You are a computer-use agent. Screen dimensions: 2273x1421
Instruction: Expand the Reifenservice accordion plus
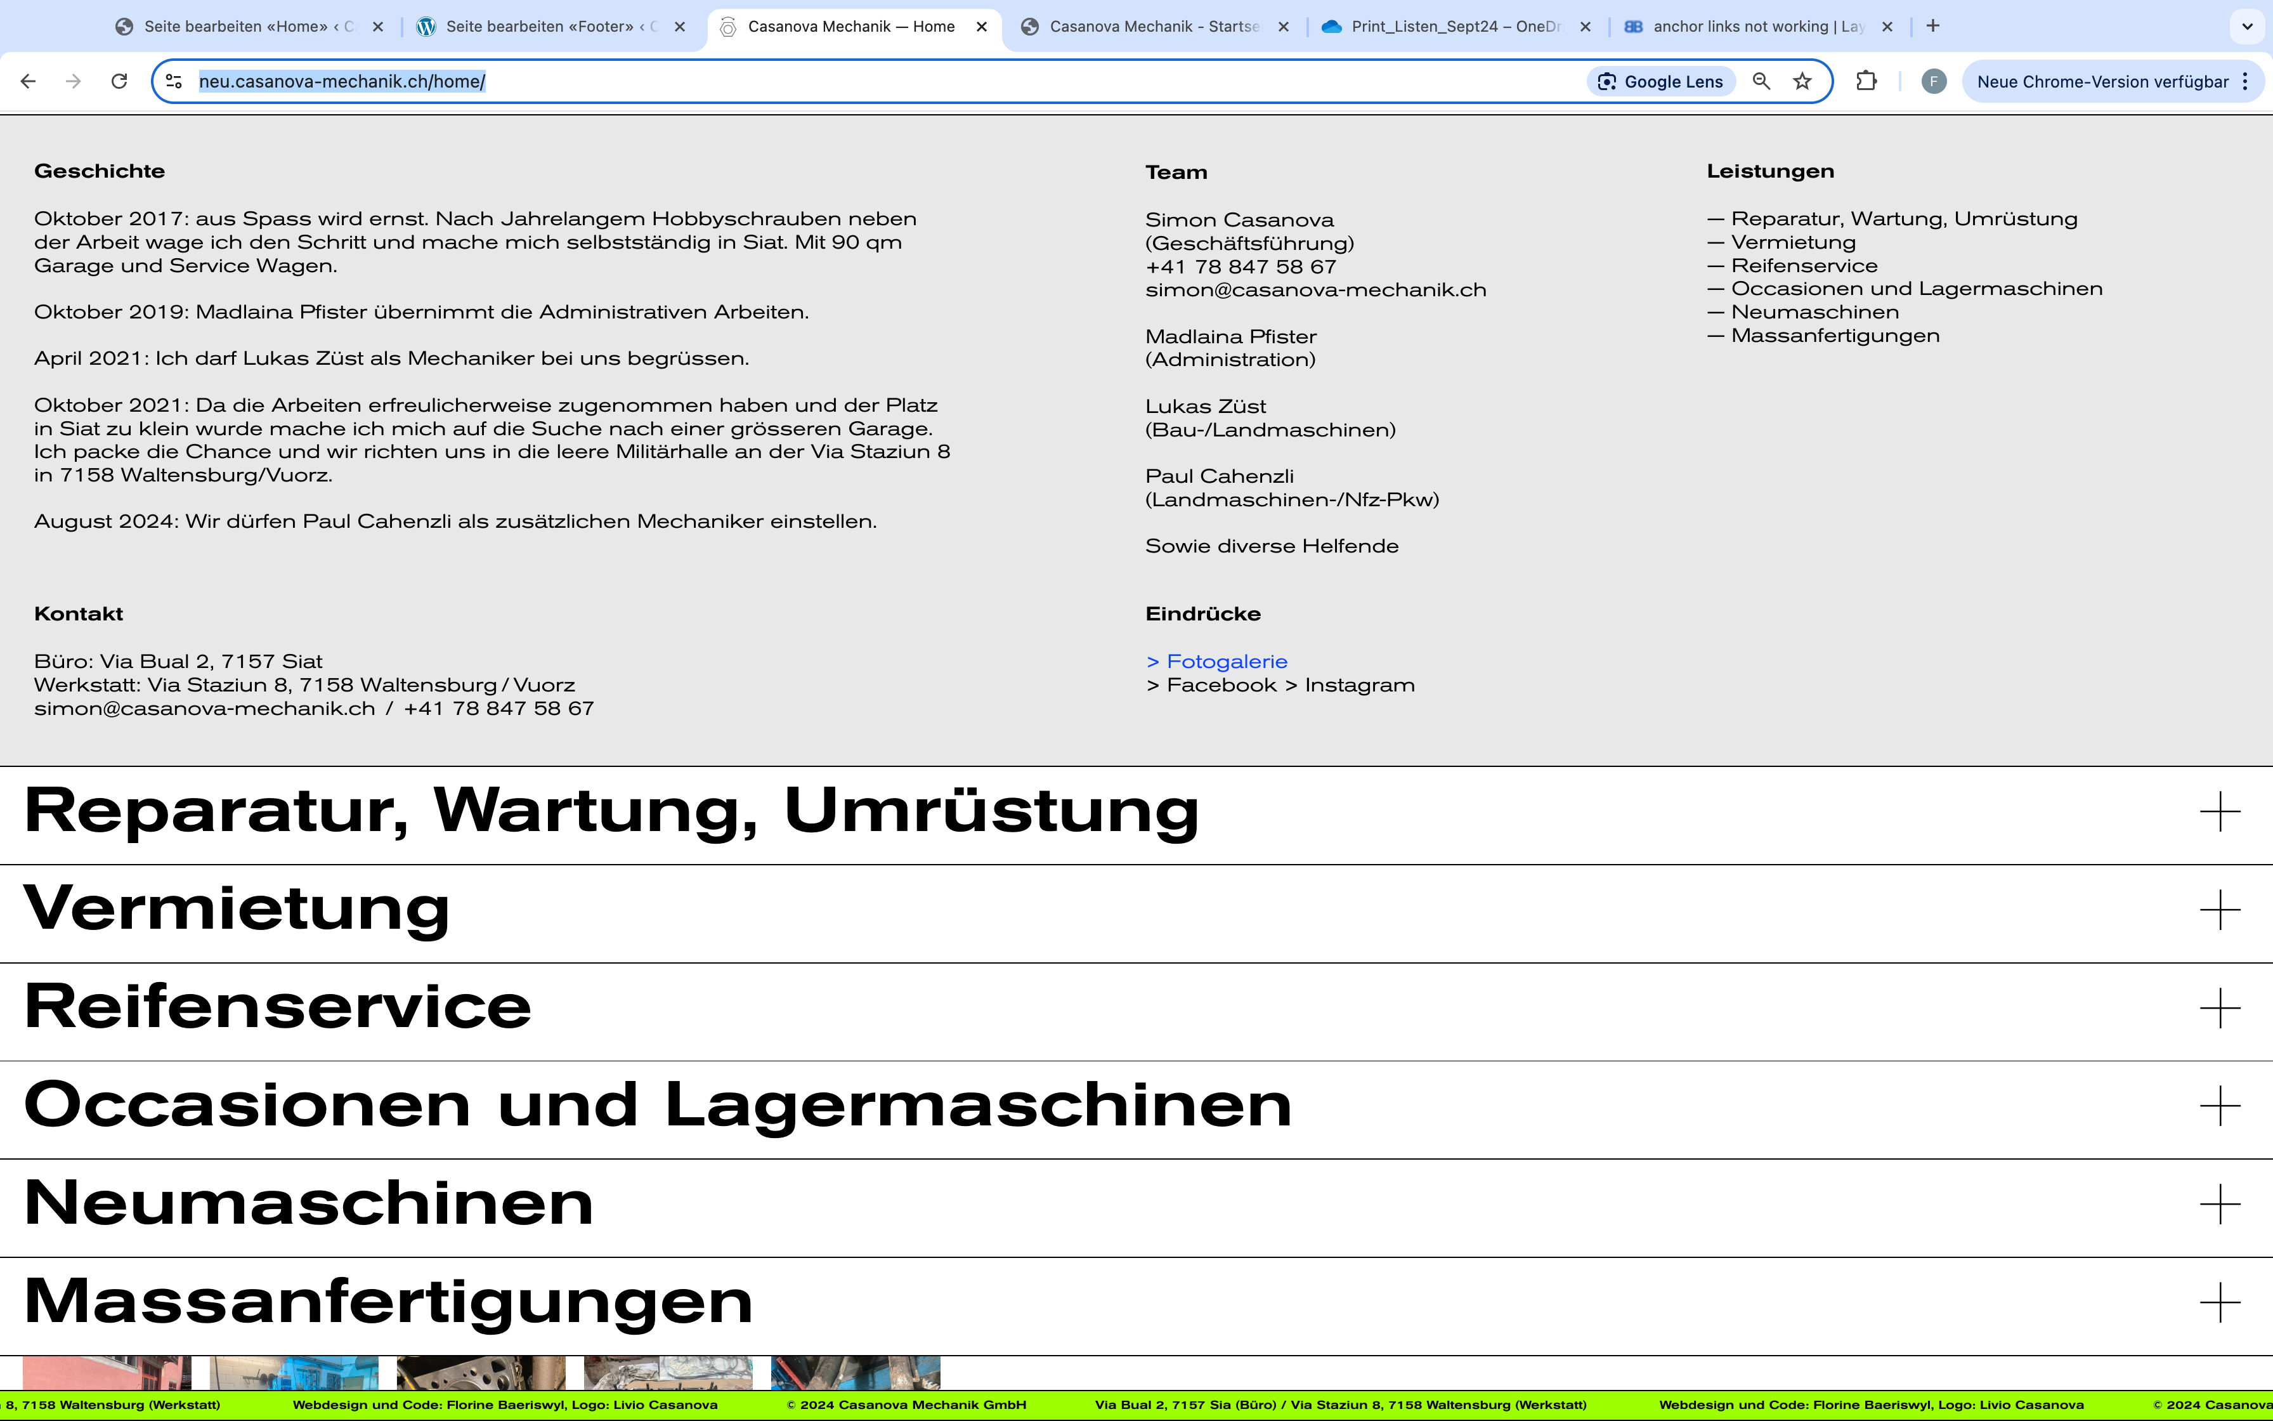2220,1009
